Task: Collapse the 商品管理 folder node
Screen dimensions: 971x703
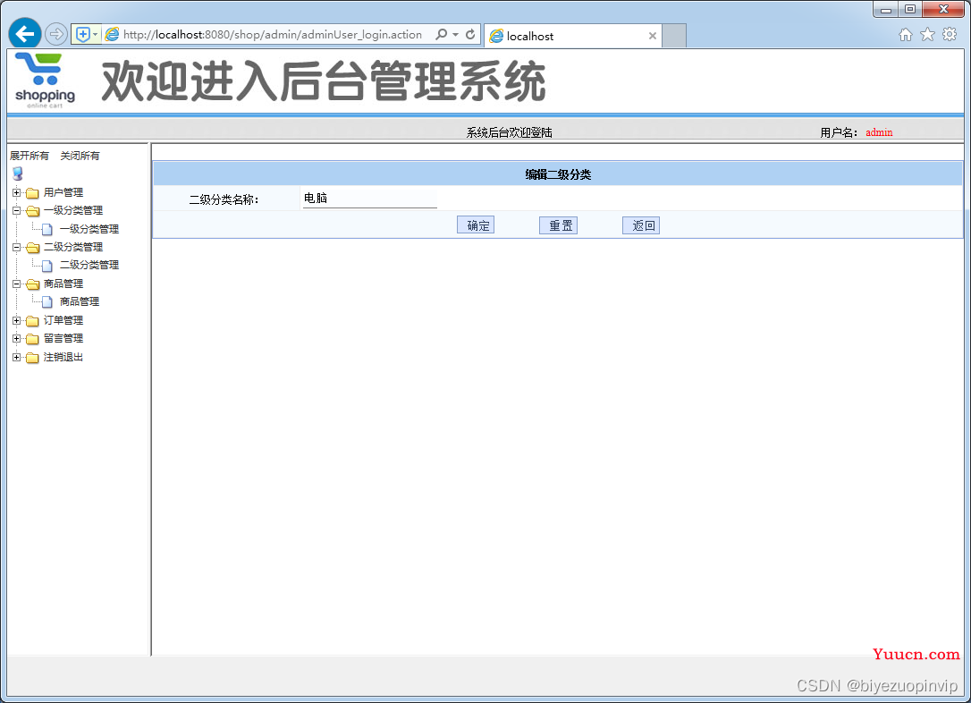Action: pyautogui.click(x=17, y=284)
